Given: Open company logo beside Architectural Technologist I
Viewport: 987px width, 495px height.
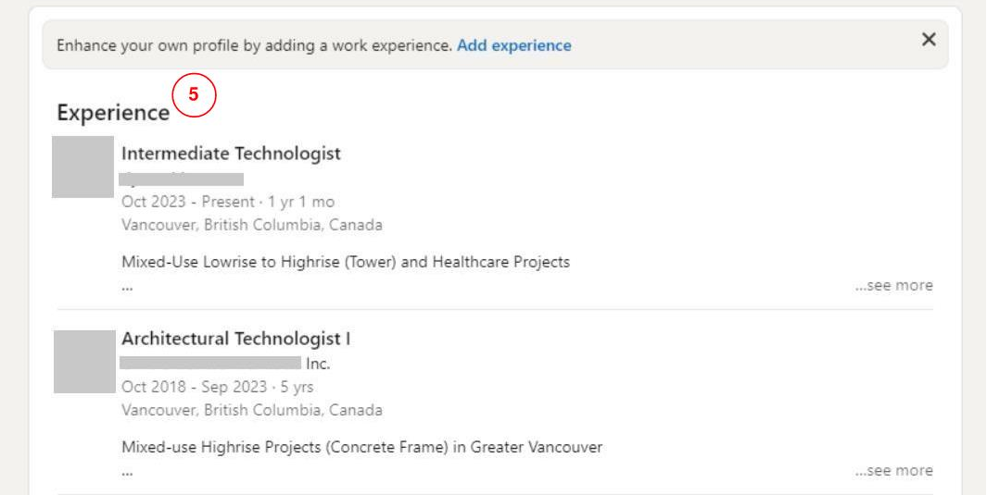Looking at the screenshot, I should [x=82, y=362].
